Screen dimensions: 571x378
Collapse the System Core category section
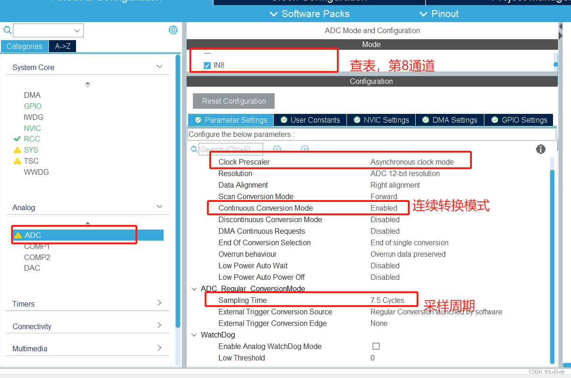159,66
